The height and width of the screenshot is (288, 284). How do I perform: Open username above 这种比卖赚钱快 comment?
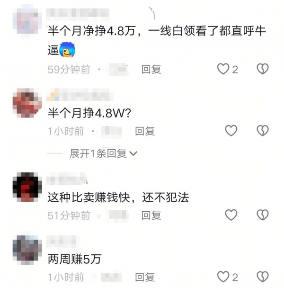[x=67, y=179]
